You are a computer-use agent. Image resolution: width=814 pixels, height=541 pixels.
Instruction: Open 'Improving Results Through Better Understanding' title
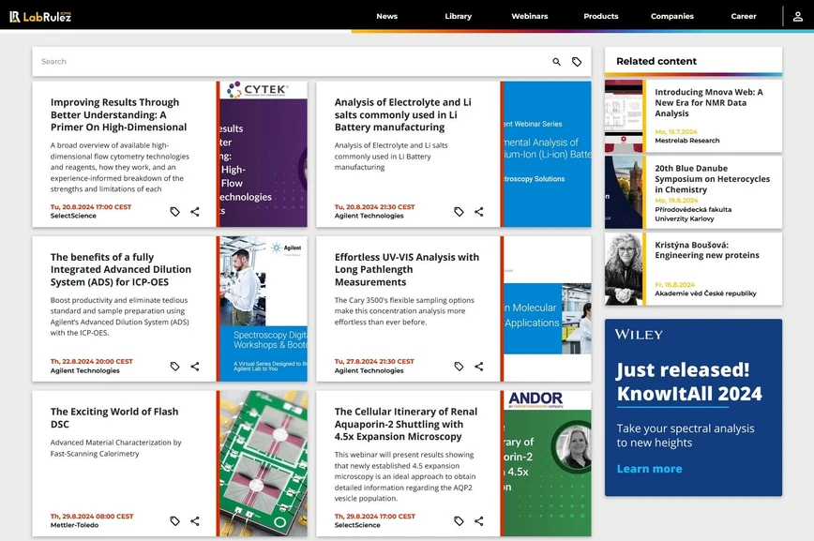coord(118,114)
